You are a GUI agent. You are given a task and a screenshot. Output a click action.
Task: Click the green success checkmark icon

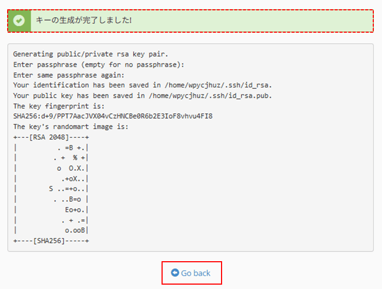[19, 21]
